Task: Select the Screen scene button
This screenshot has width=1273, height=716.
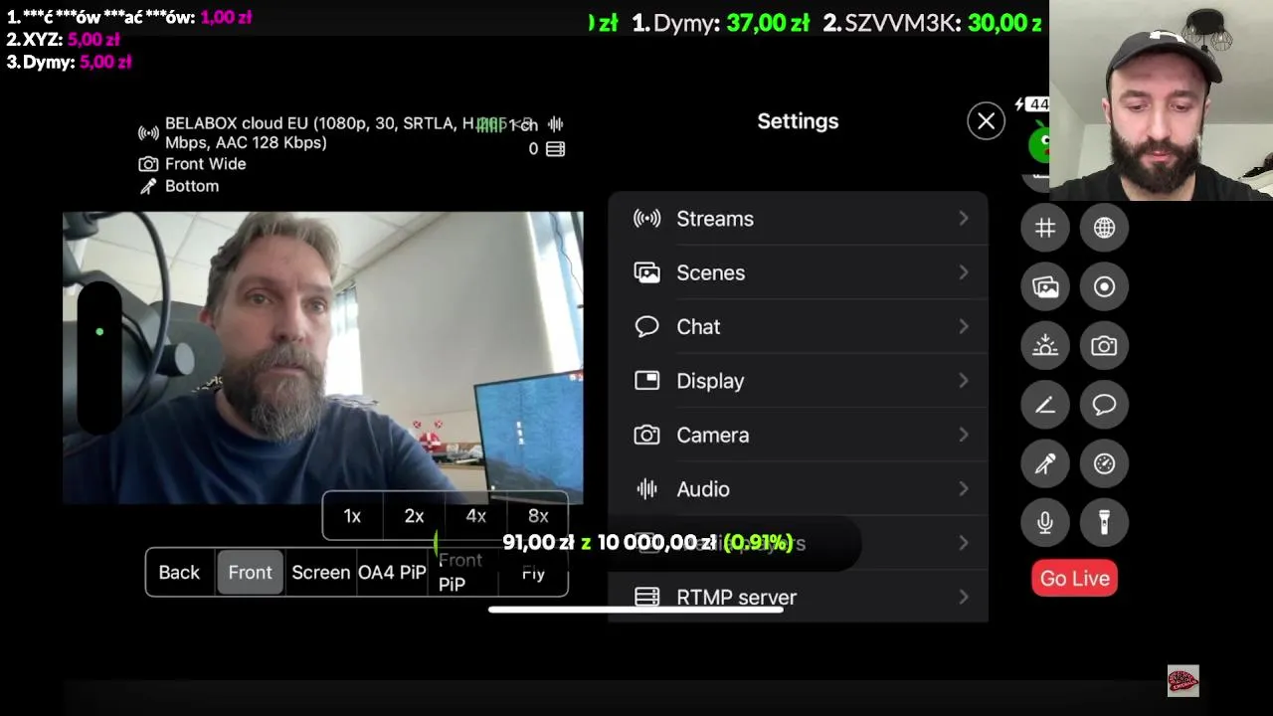Action: tap(320, 573)
